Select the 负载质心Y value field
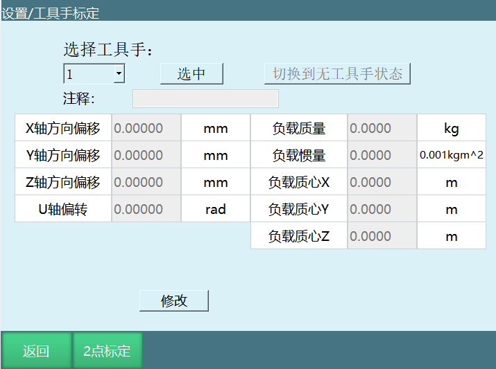The image size is (496, 369). point(382,209)
